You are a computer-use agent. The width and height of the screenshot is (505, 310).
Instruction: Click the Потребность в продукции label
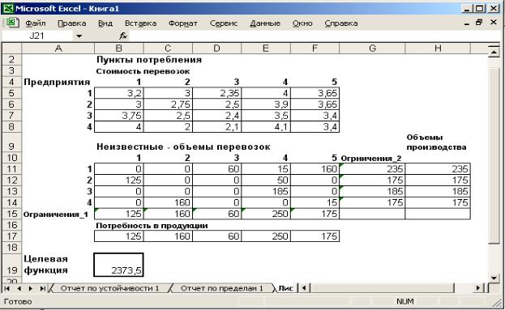152,226
